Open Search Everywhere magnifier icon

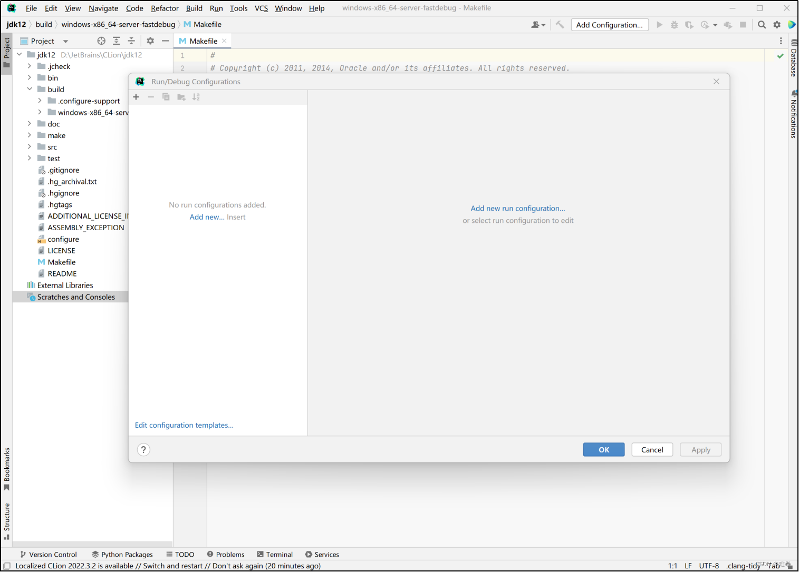762,25
